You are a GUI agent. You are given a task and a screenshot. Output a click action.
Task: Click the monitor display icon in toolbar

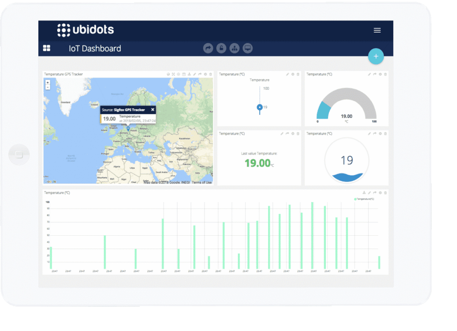(247, 48)
